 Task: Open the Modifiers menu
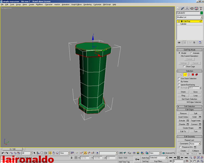tap(39, 5)
